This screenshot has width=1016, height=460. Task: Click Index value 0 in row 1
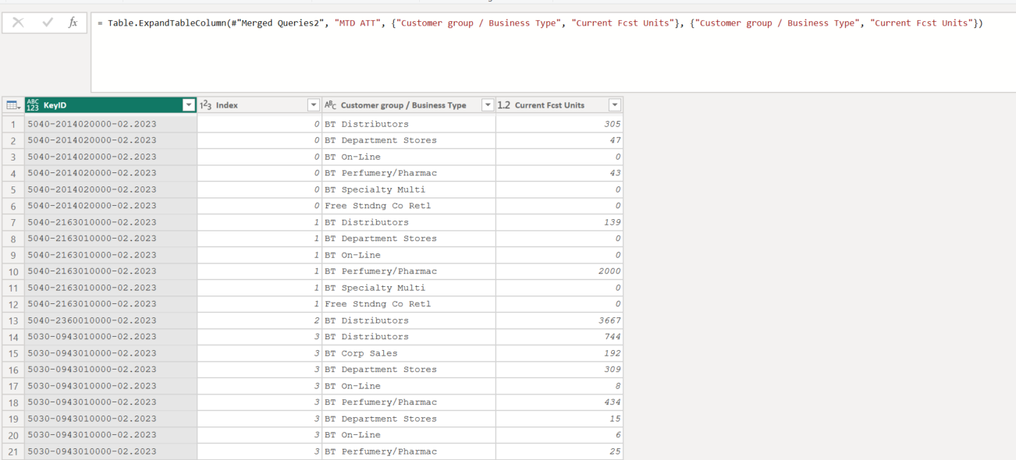coord(316,124)
